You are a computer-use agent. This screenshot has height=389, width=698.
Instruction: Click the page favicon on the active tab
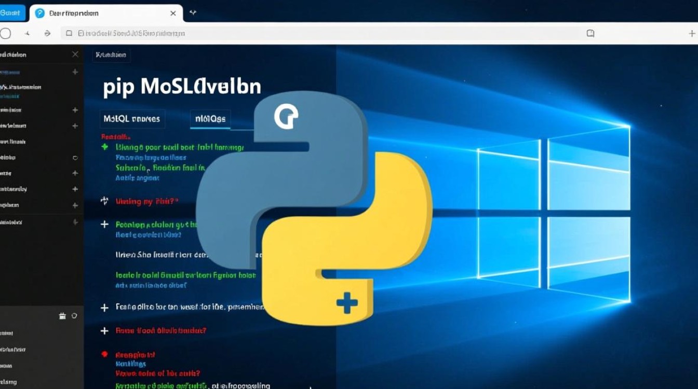(x=41, y=12)
